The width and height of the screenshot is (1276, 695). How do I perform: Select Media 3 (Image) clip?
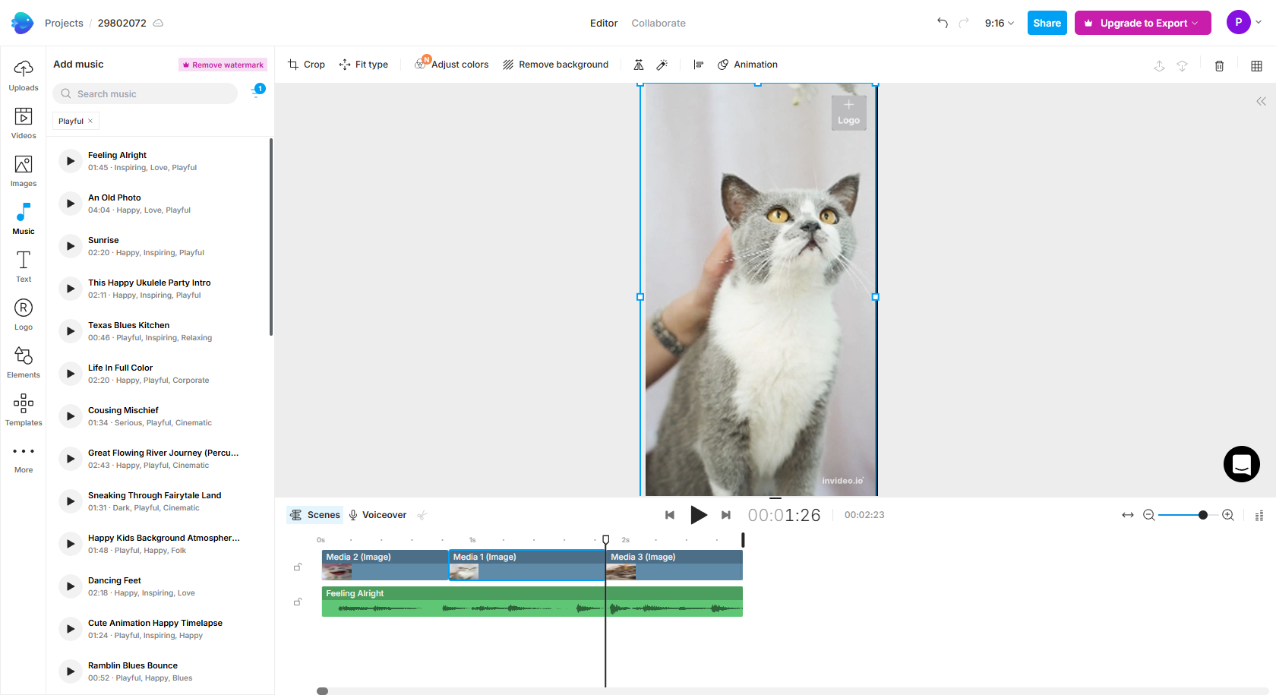674,565
